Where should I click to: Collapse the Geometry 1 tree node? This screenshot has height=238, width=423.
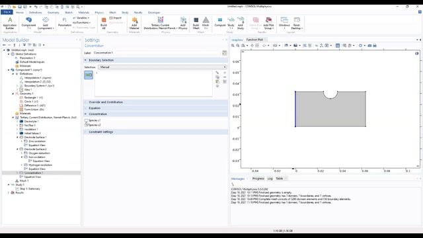point(13,94)
